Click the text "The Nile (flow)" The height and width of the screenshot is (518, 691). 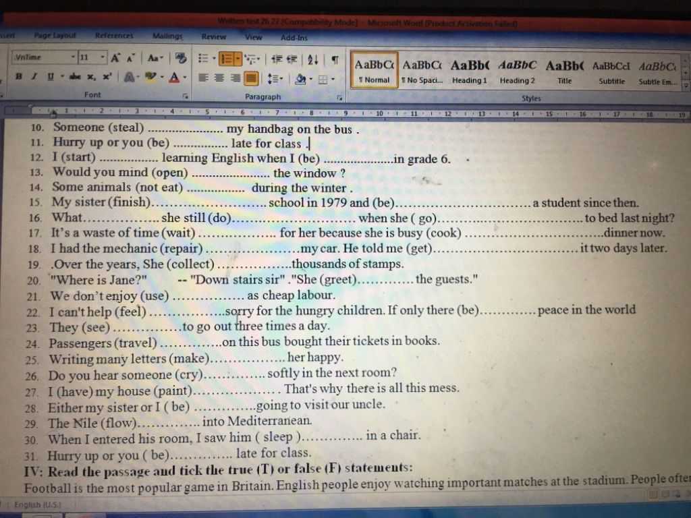point(92,424)
